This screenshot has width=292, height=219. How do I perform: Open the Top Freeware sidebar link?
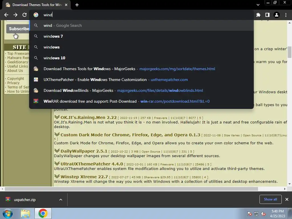point(18,53)
